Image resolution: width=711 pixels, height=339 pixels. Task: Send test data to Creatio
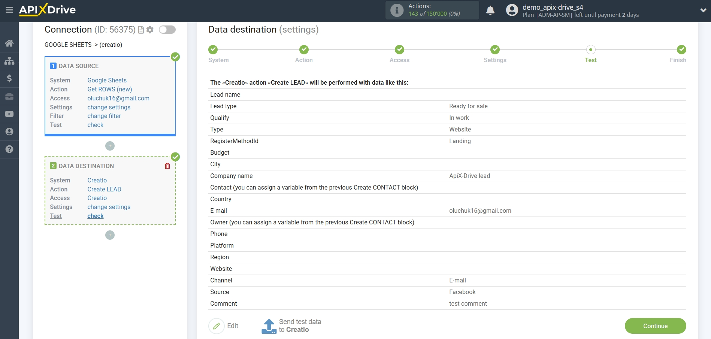pyautogui.click(x=291, y=326)
